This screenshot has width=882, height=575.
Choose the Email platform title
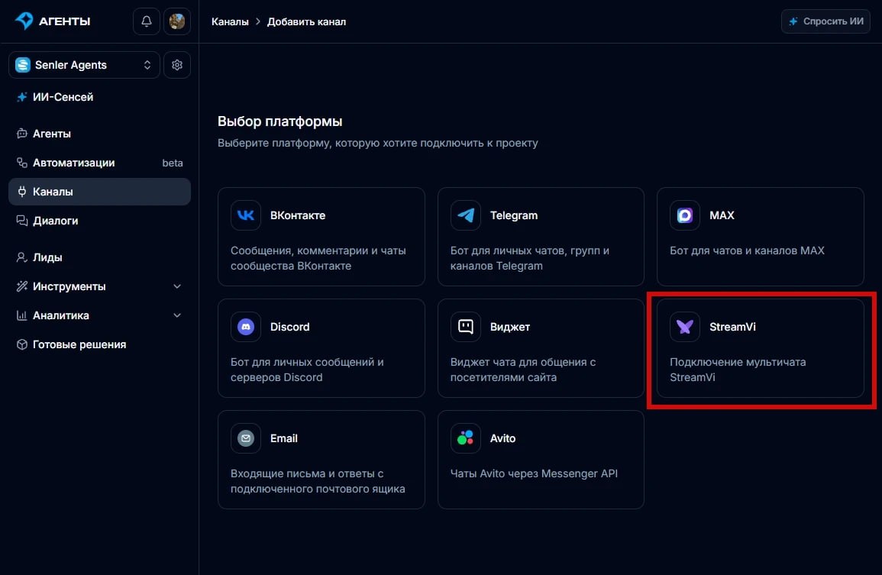283,438
